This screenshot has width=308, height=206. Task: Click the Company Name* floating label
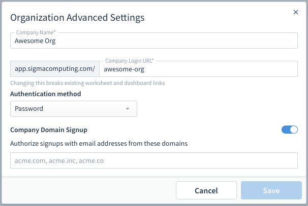[36, 32]
